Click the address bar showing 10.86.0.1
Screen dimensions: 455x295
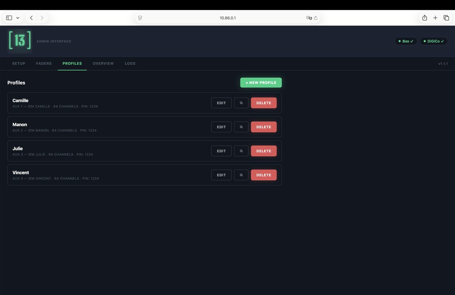[x=227, y=18]
